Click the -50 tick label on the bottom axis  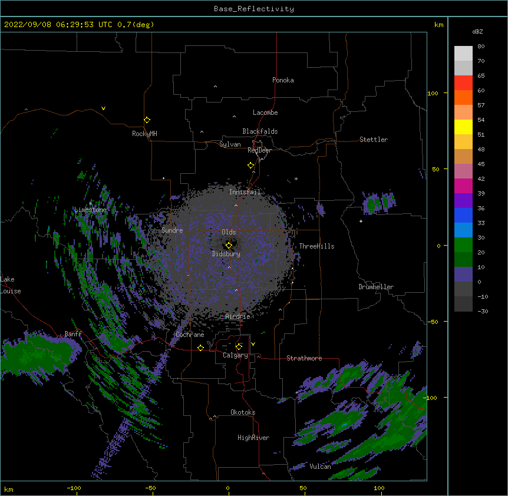[150, 488]
